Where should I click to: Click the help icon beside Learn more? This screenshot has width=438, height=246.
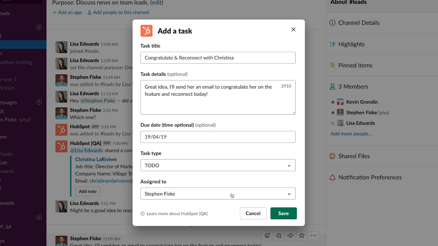(143, 214)
